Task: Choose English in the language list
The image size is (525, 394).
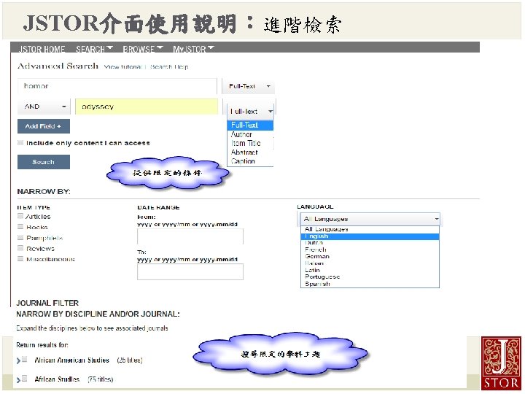Action: [370, 236]
